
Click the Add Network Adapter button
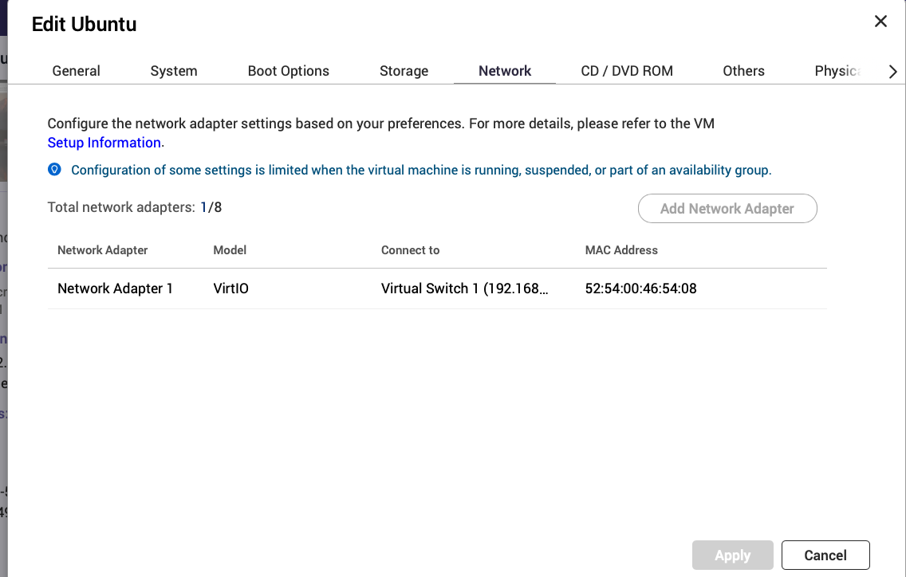point(727,209)
